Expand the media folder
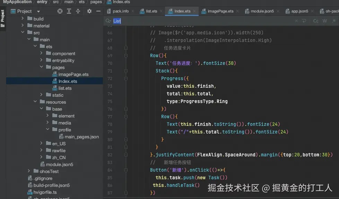The width and height of the screenshot is (339, 199). (x=47, y=123)
